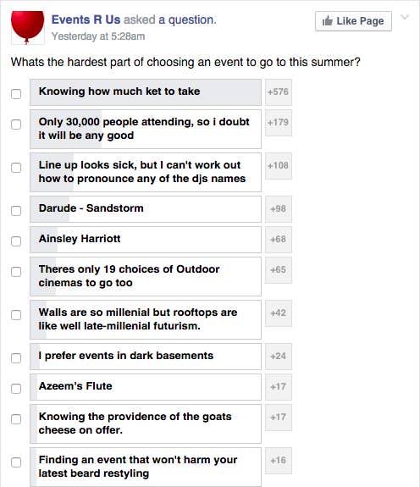Choose the 'Walls are so millenial' answer bar
Viewport: 420px width, 487px height.
(146, 319)
